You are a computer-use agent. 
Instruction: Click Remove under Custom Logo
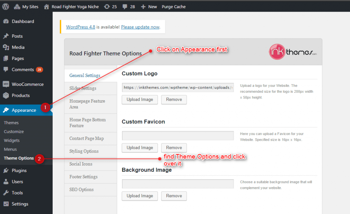(174, 100)
